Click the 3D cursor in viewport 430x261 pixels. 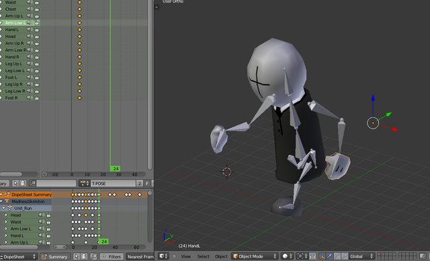pos(227,172)
